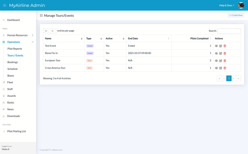Click the Event badge for Test Event
The height and width of the screenshot is (154, 248).
[90, 46]
